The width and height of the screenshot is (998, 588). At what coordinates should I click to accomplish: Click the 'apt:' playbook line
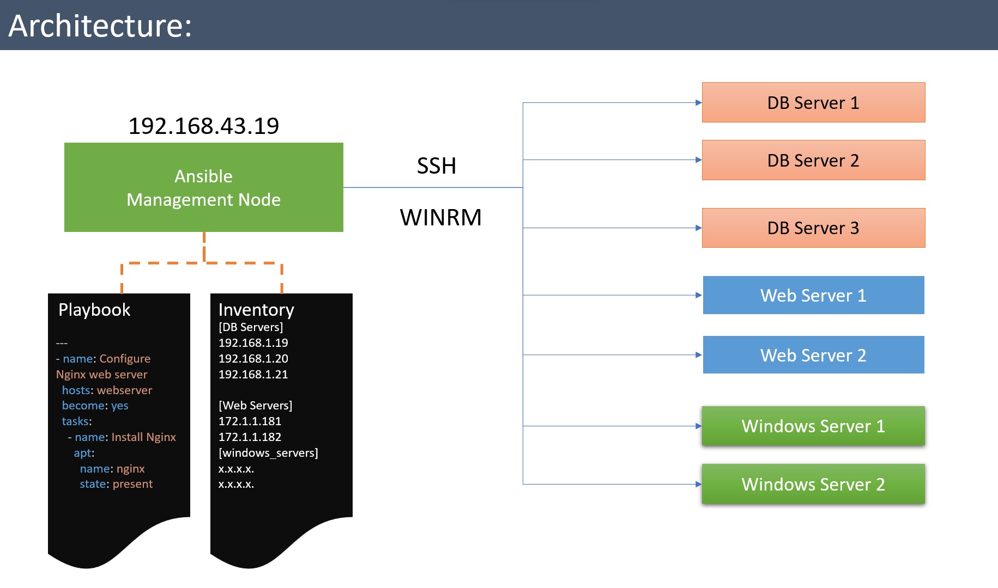point(84,453)
